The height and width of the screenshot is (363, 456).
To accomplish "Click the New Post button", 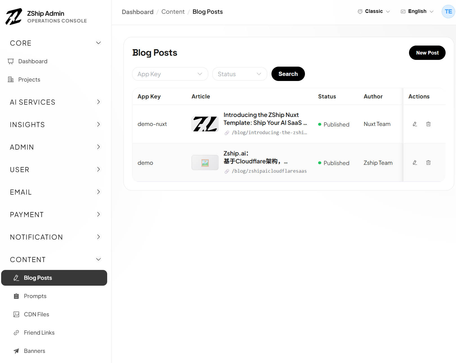I will (x=427, y=53).
